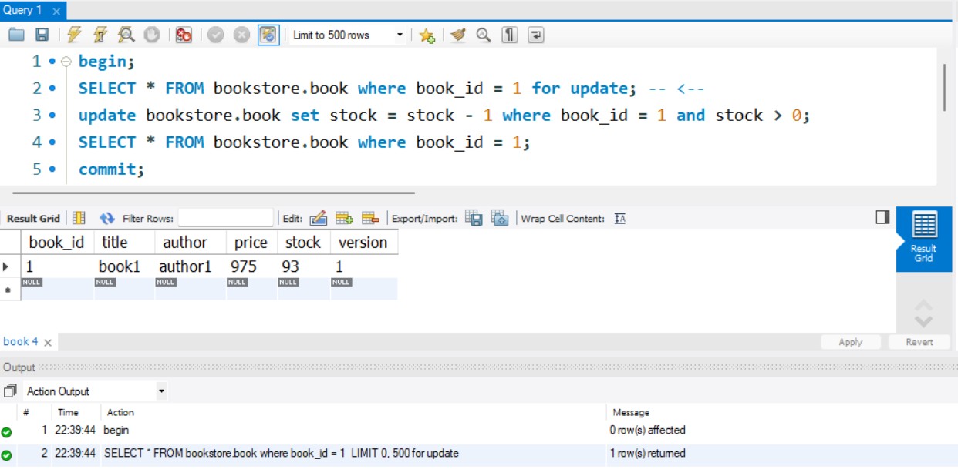Toggle the secondary side panel icon
This screenshot has height=476, width=958.
coord(883,218)
